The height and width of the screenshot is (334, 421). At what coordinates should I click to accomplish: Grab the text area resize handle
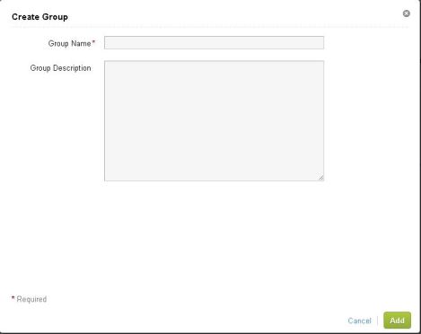(x=320, y=178)
